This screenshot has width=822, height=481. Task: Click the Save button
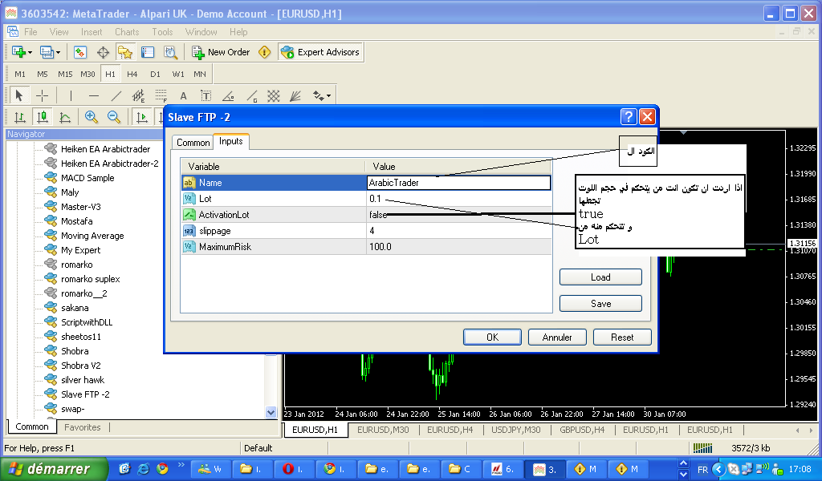point(600,304)
